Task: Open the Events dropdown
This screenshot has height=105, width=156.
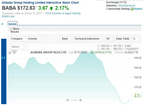Action: pyautogui.click(x=34, y=39)
